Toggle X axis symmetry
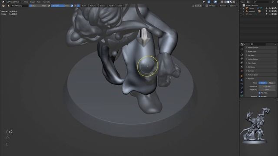Screen dimensions: 278x156 pyautogui.click(x=196, y=6)
